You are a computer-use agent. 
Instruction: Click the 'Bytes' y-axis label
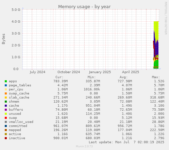pos(3,39)
